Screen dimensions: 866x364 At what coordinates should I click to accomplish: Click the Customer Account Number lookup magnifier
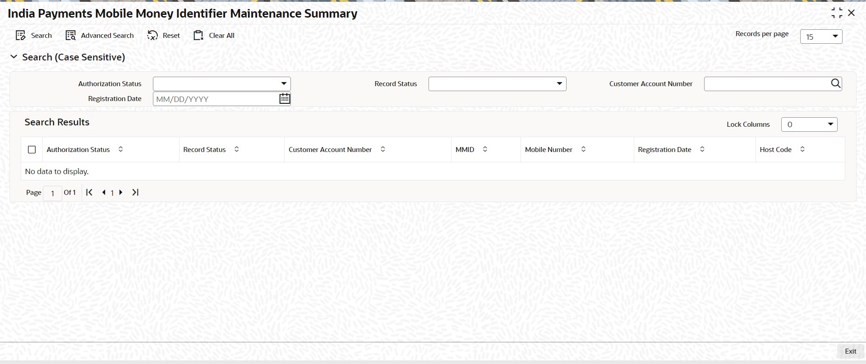pos(835,83)
